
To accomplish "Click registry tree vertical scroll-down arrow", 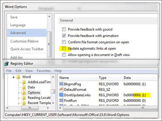I will point(53,103).
